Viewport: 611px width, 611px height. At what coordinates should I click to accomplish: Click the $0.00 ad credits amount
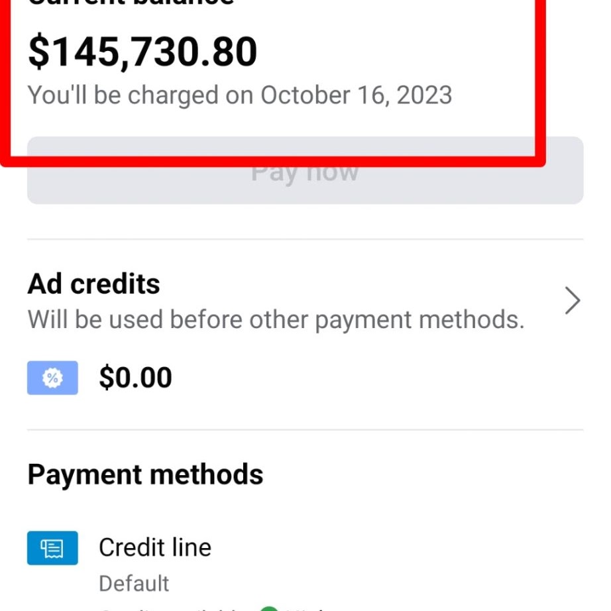135,378
